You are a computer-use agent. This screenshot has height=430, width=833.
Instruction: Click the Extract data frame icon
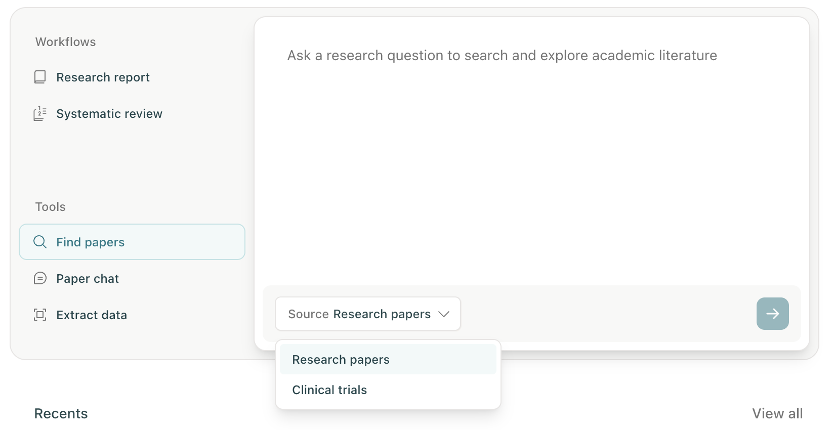click(x=40, y=315)
